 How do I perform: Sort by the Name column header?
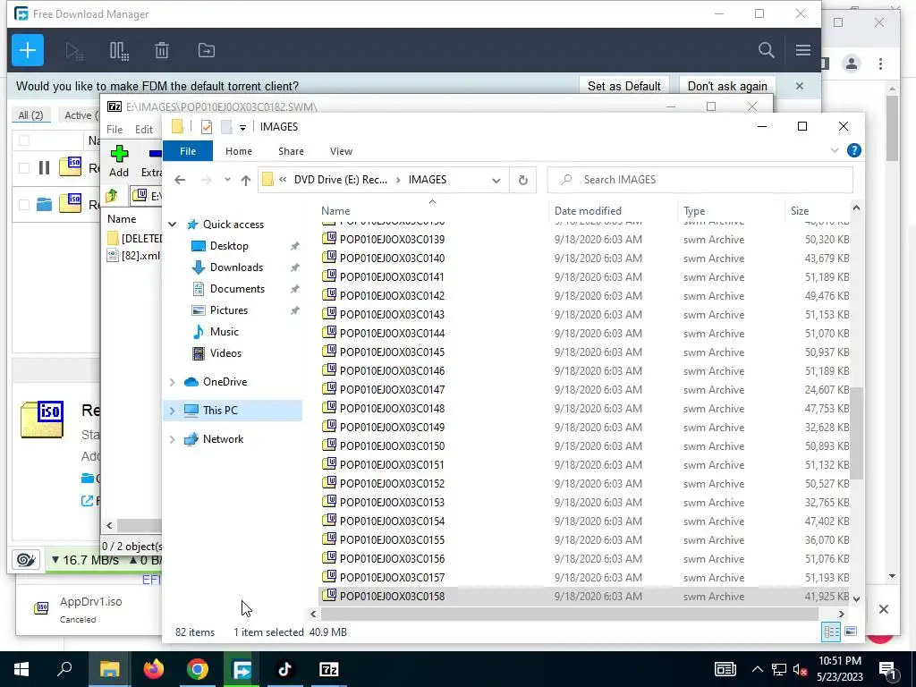click(335, 211)
